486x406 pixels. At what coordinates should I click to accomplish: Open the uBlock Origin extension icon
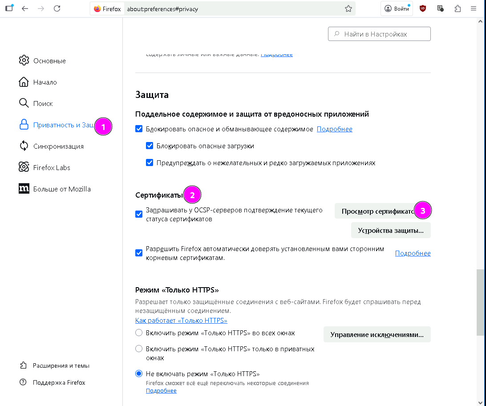[x=423, y=8]
